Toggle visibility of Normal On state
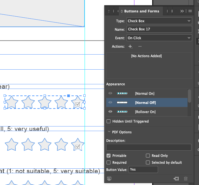Screen dimensions: 199x185 coord(110,93)
